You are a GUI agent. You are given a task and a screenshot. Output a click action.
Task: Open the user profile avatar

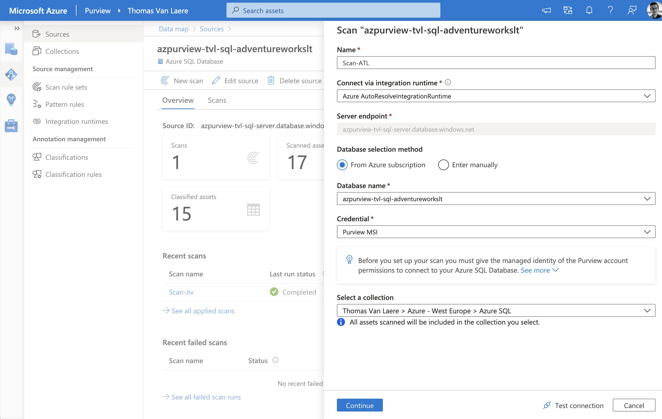coord(654,10)
